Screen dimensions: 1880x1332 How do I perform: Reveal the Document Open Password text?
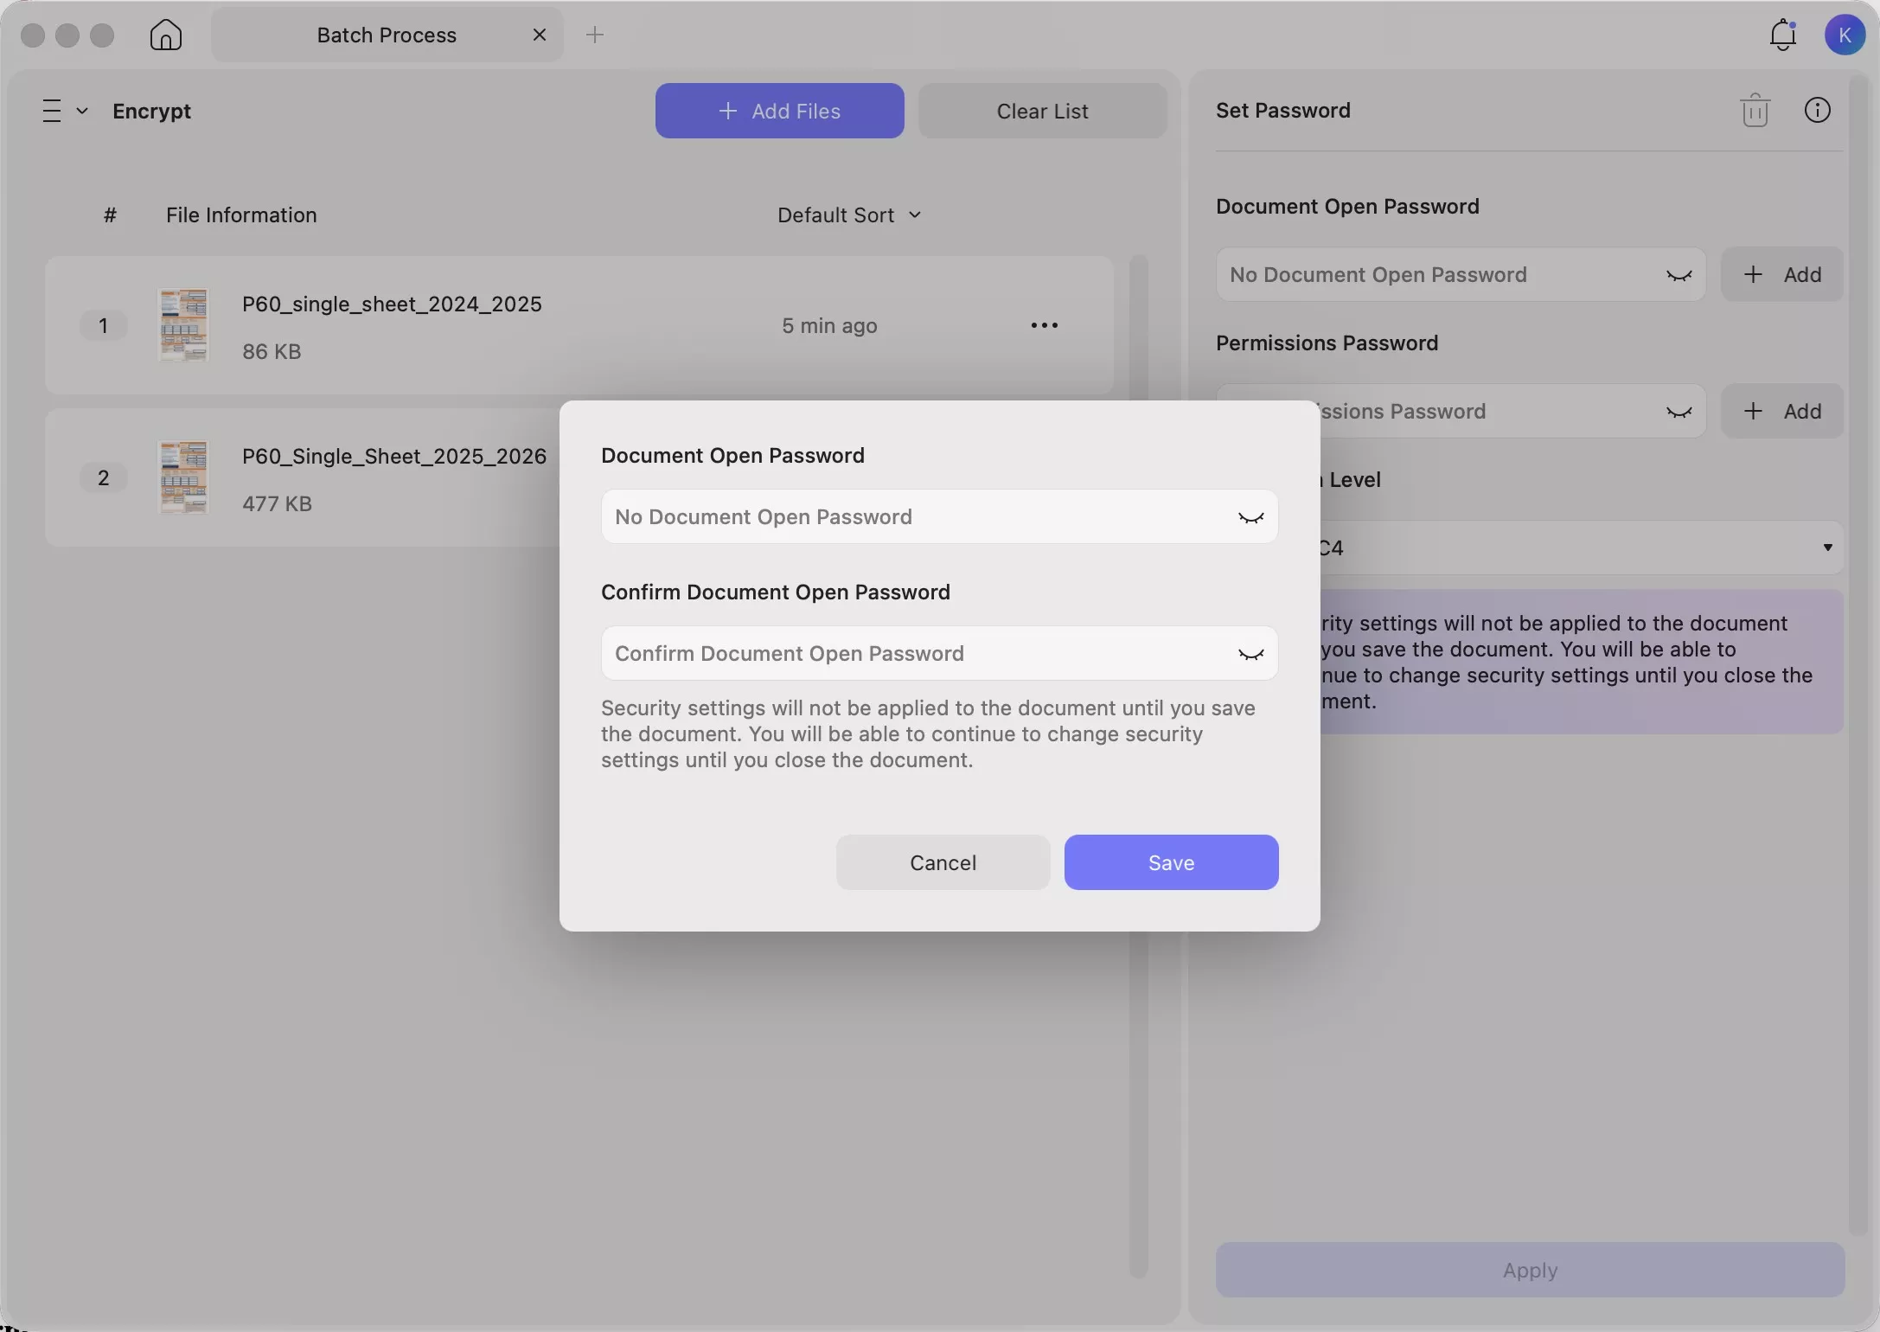pos(1250,516)
